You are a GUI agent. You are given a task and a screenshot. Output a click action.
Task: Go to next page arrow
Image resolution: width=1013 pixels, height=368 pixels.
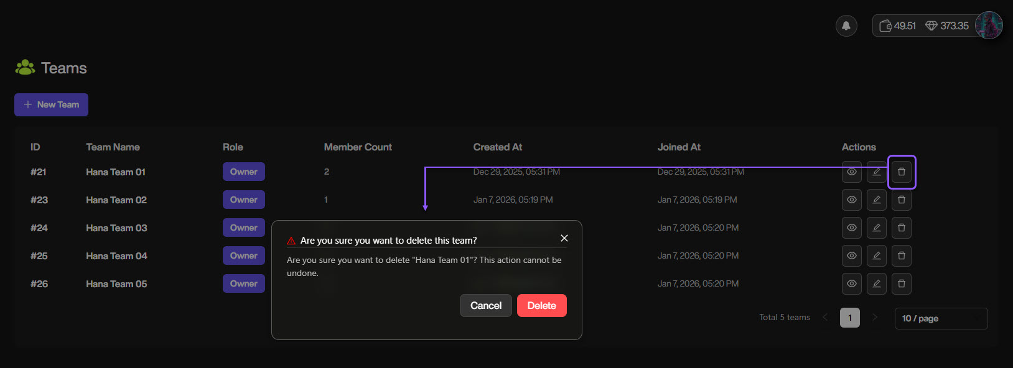point(875,318)
